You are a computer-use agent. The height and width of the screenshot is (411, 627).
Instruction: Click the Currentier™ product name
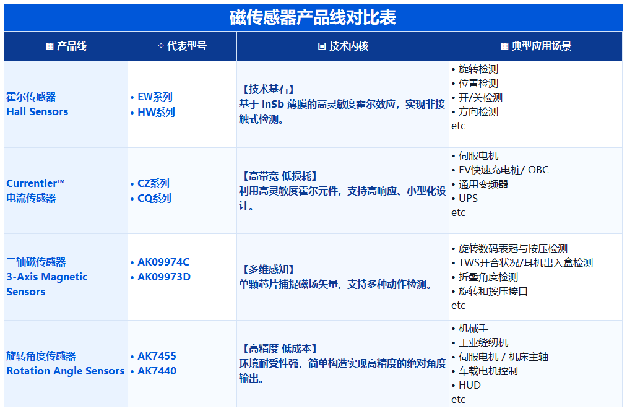(x=35, y=183)
